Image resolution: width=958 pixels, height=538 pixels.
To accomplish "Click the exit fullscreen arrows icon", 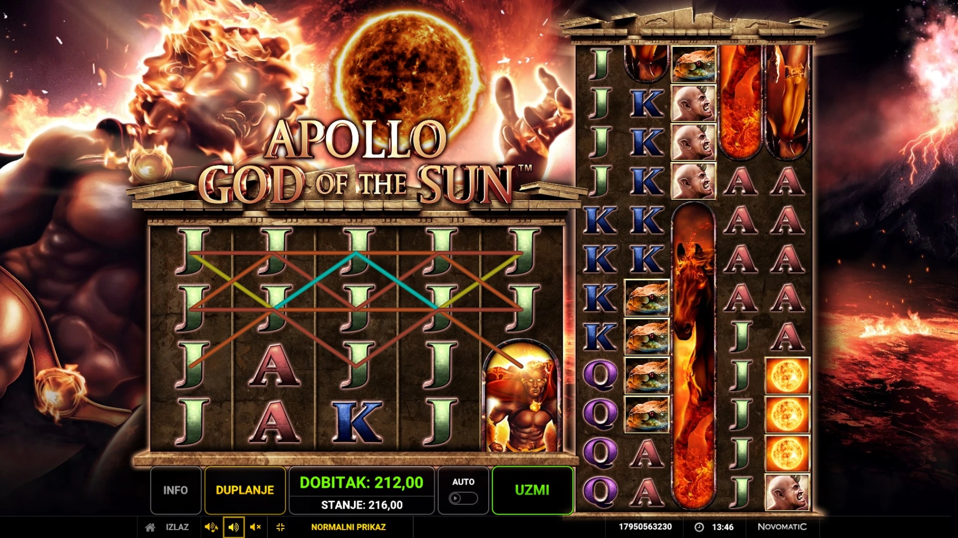I will 280,527.
